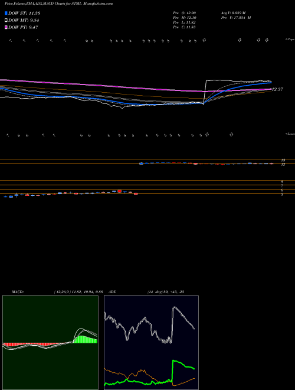295x390 pixels.
Task: Click the chart title for STML MunafaSutra.com
Action: click(x=58, y=4)
